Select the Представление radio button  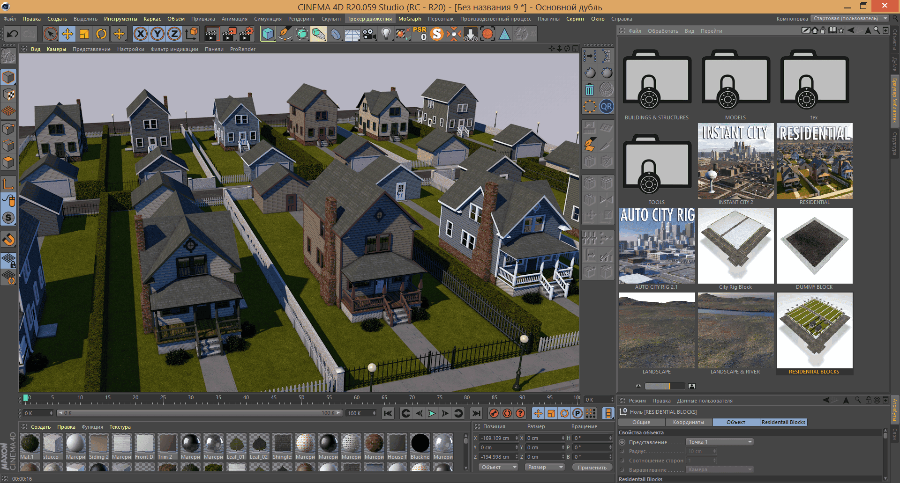coord(622,442)
